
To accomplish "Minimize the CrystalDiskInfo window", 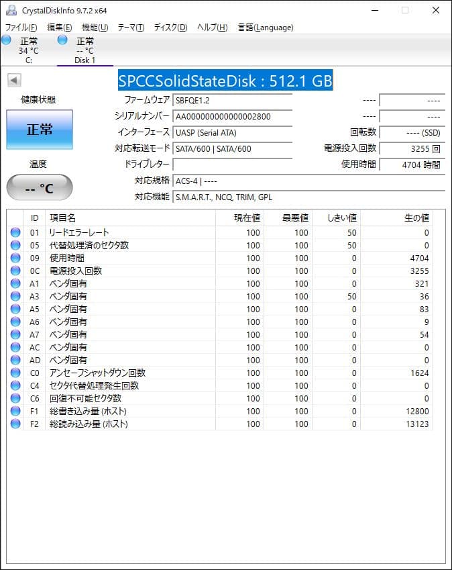I will click(375, 10).
